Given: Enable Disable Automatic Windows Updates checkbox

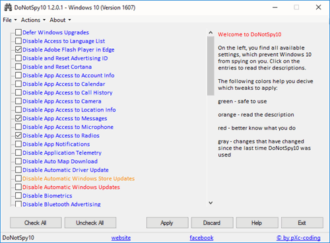Looking at the screenshot, I should pyautogui.click(x=18, y=187).
